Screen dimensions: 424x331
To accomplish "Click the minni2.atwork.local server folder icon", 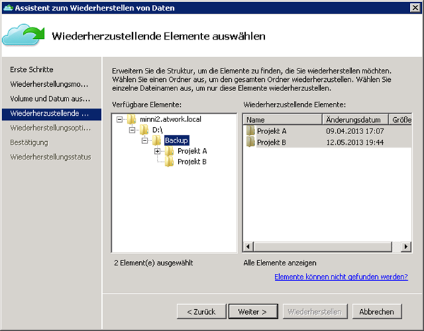I will (x=131, y=119).
